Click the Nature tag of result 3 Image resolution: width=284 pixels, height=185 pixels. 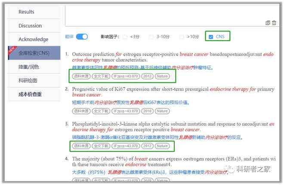pyautogui.click(x=162, y=146)
